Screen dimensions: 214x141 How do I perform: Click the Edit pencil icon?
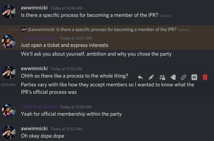(x=151, y=77)
